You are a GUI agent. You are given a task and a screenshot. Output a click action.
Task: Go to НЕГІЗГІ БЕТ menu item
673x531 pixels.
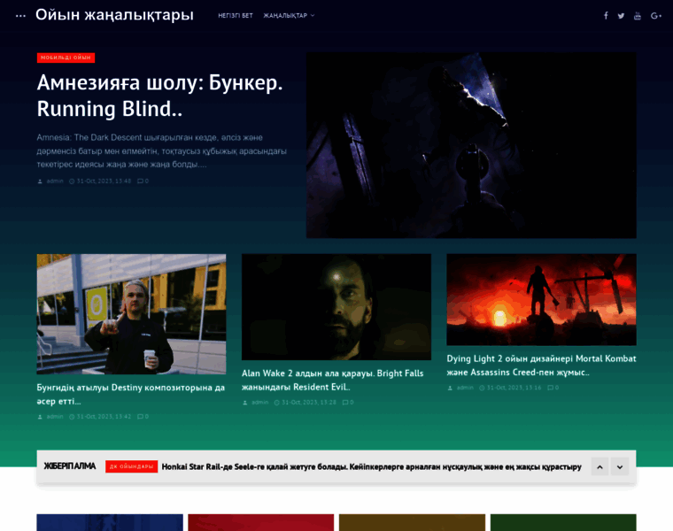[236, 15]
